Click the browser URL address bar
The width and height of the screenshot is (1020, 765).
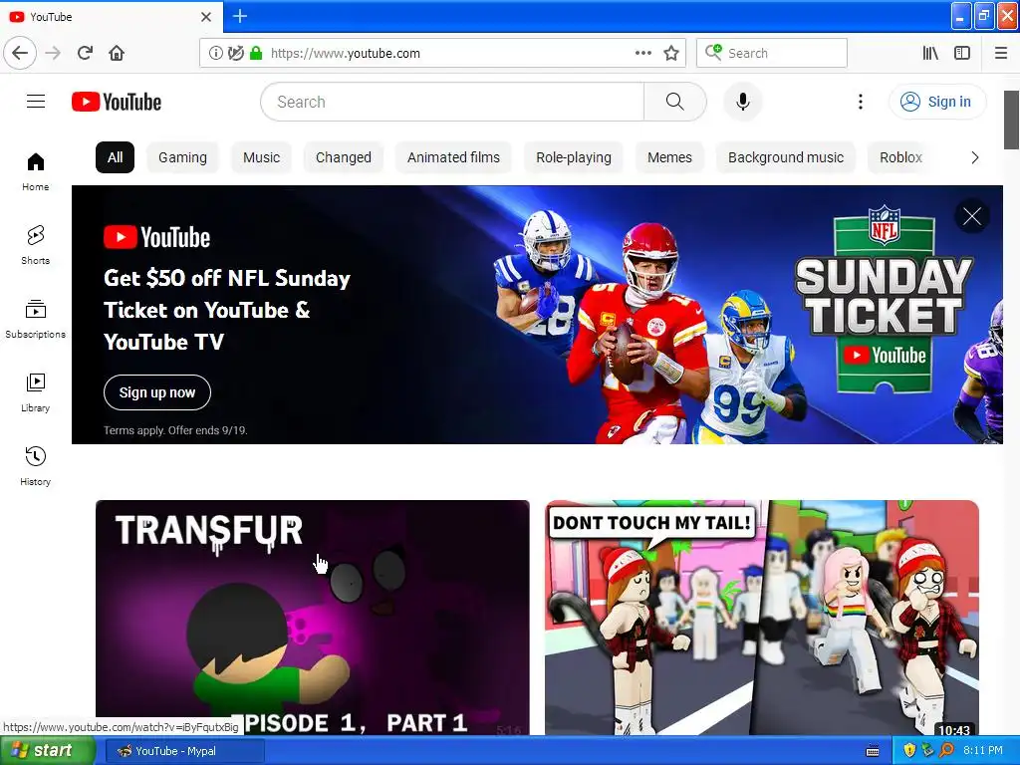click(x=442, y=53)
